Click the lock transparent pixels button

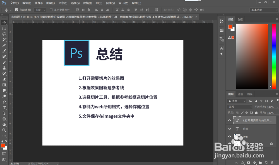click(237, 112)
